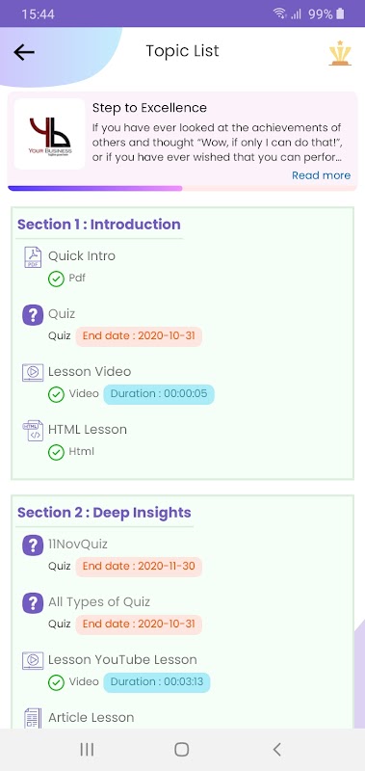Viewport: 365px width, 771px height.
Task: Click the completed checkmark next to Pdf
Action: [x=56, y=279]
